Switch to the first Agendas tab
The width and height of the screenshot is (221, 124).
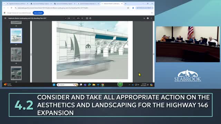click(18, 3)
